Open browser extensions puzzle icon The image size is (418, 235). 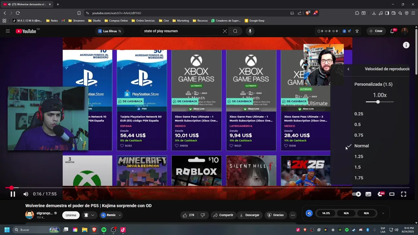coord(357,13)
